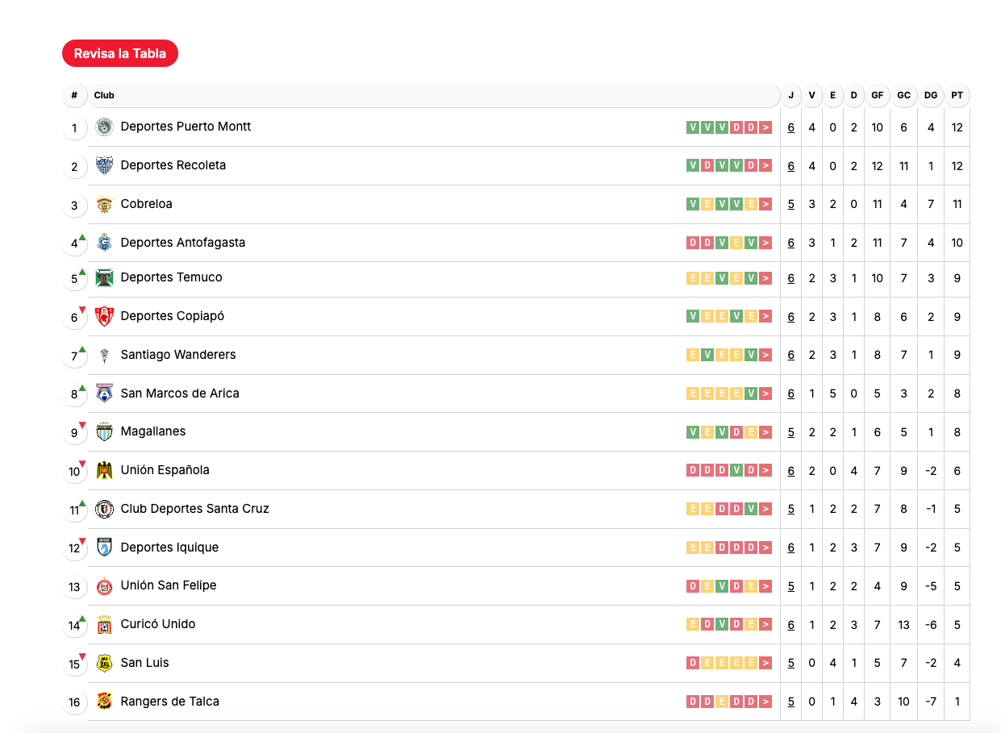Expand Deportes Recoleta form with red arrow
Screen dimensions: 1001x733
[765, 165]
